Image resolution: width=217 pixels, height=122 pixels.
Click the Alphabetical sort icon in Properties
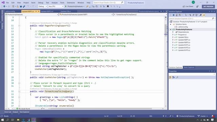tap(174, 77)
